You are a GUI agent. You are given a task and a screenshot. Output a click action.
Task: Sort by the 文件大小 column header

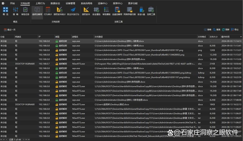pos(215,37)
